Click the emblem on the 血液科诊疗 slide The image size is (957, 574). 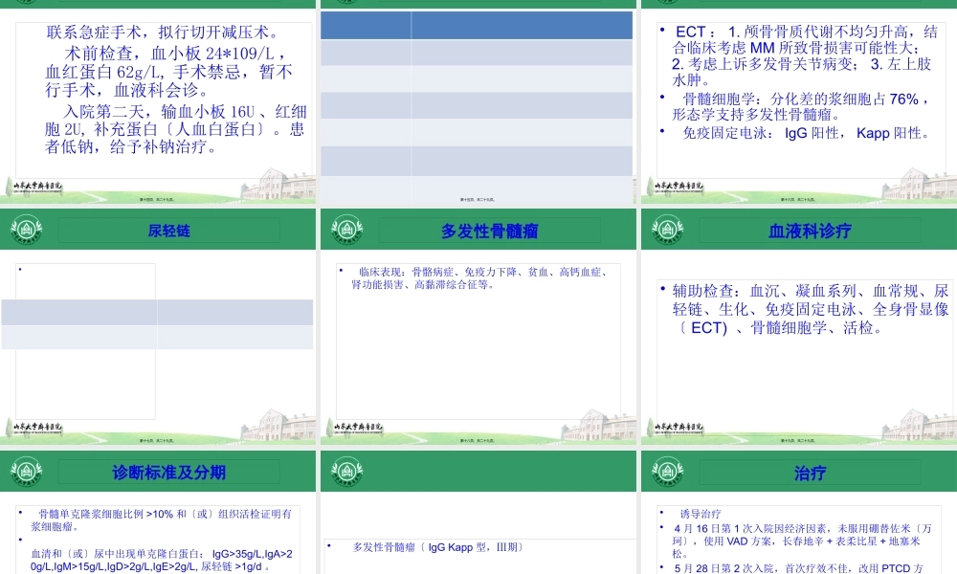click(667, 229)
